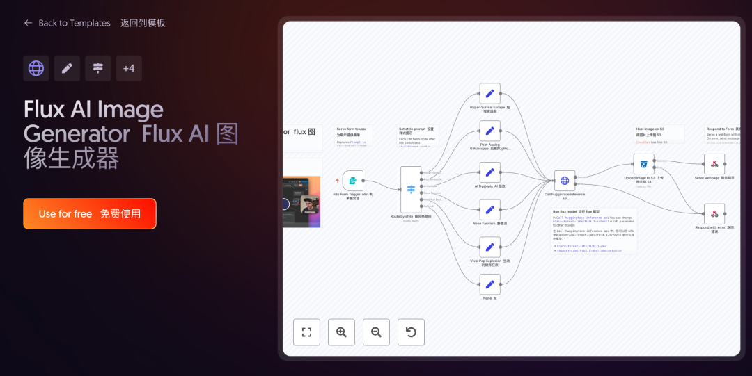Click the globe HTTP Request category icon
The width and height of the screenshot is (752, 376).
pos(36,68)
